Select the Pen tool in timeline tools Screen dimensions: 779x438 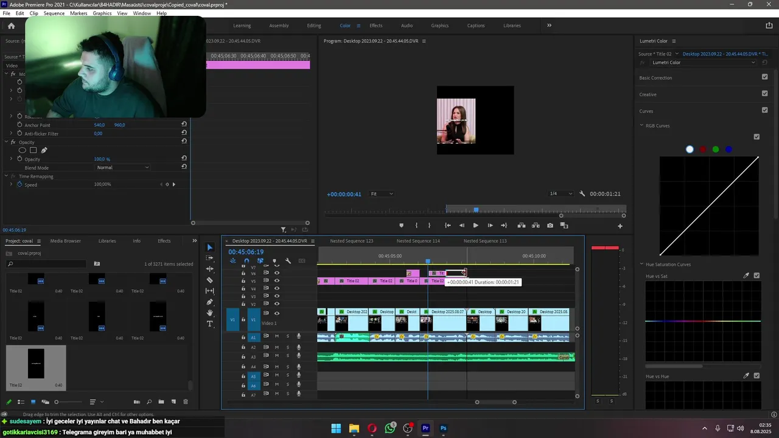click(209, 302)
